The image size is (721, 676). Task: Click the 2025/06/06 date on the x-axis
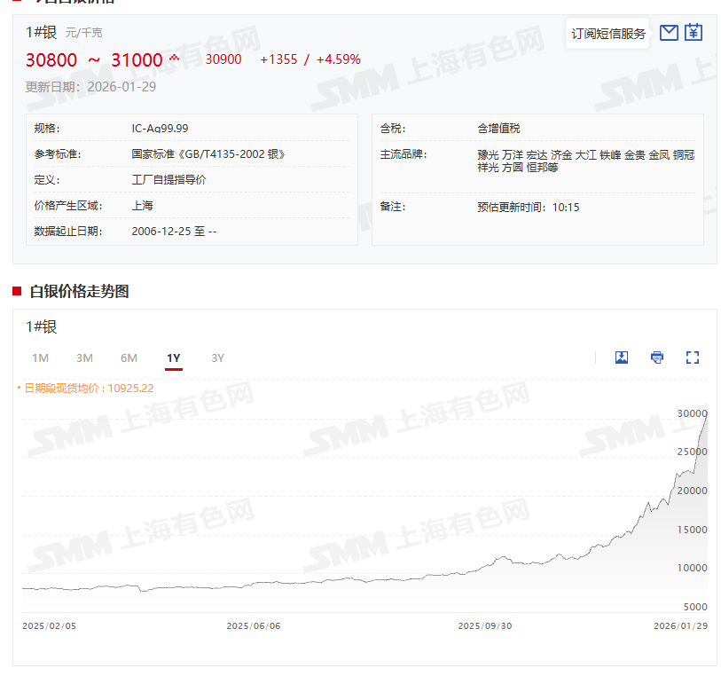(x=253, y=625)
